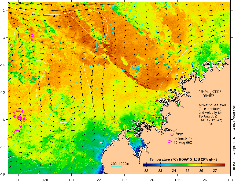Click the longitude axis label 122

(98, 180)
